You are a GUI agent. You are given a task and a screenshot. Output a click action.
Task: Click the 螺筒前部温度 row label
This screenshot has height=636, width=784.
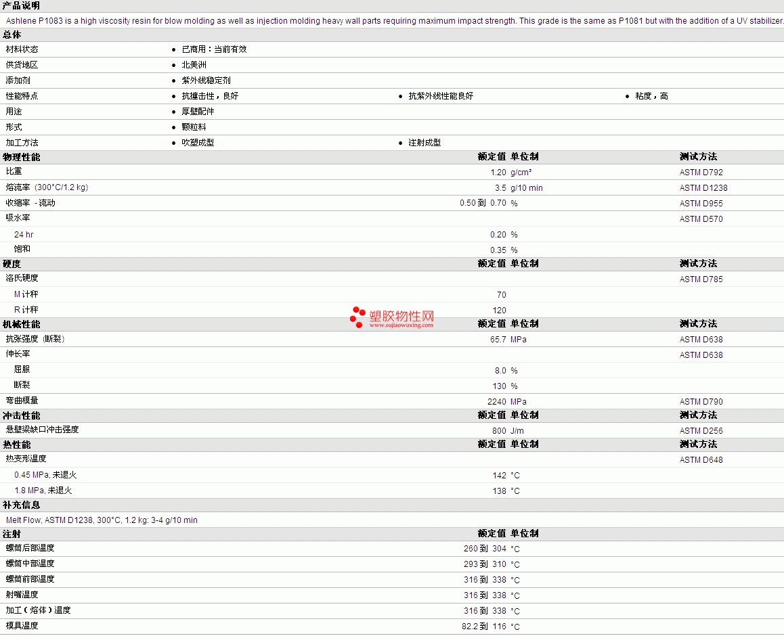point(30,579)
